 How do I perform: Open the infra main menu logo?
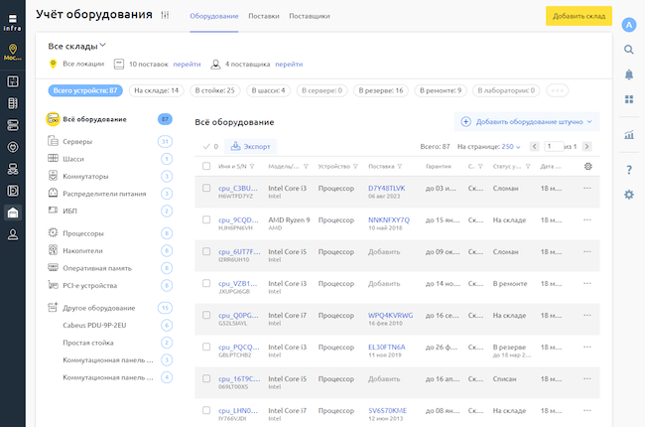pyautogui.click(x=12, y=22)
